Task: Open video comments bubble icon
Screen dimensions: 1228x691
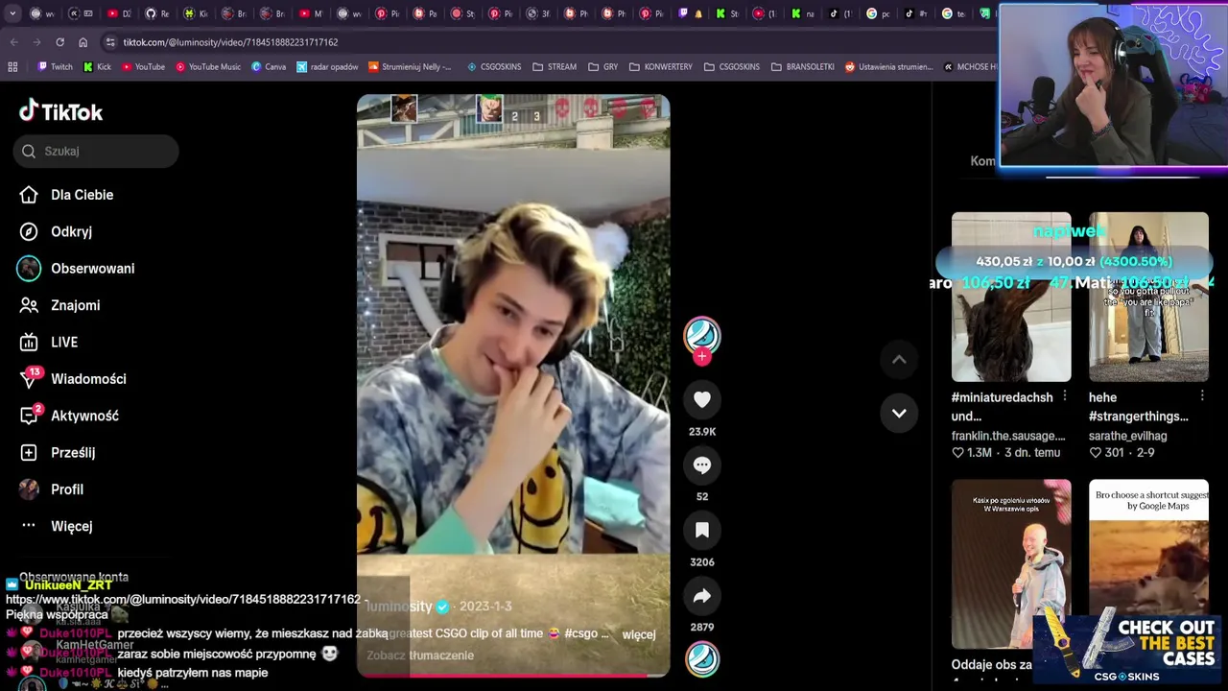Action: pos(702,465)
